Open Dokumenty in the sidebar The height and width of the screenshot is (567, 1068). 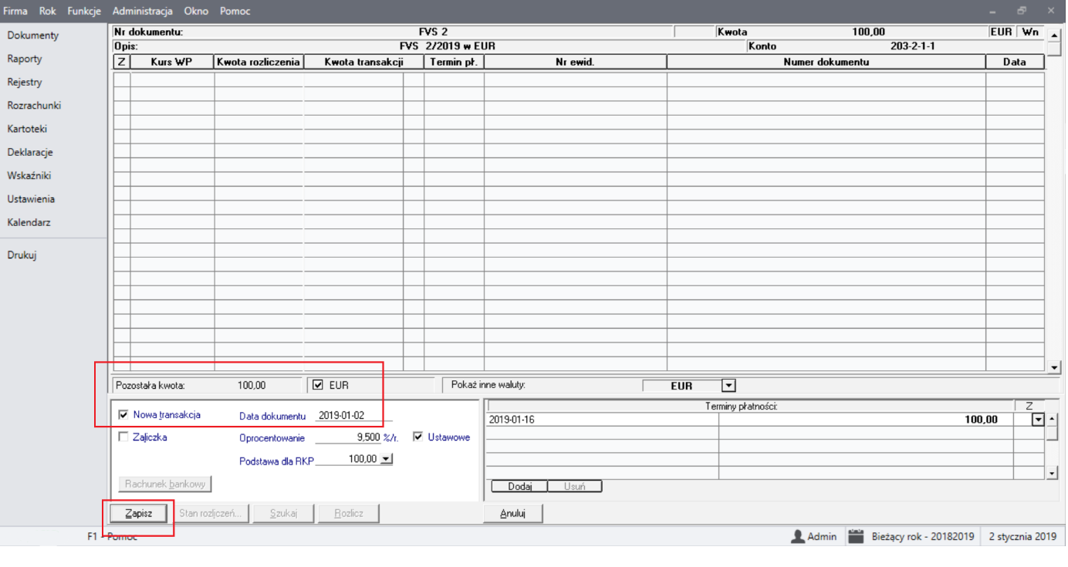tap(33, 35)
